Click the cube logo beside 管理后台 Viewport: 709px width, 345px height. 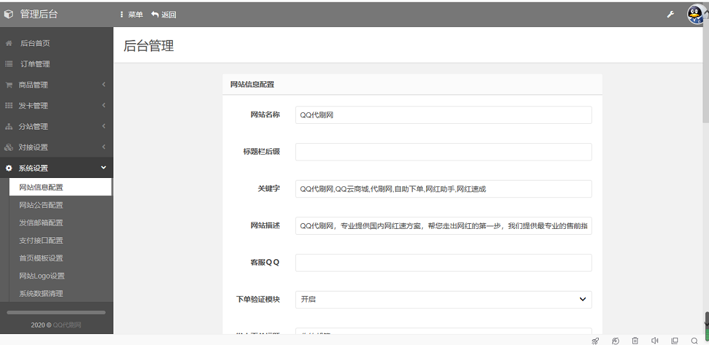pyautogui.click(x=8, y=14)
